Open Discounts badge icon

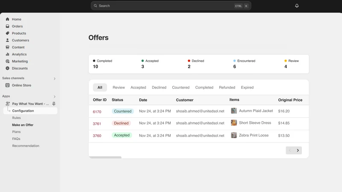pos(7,68)
